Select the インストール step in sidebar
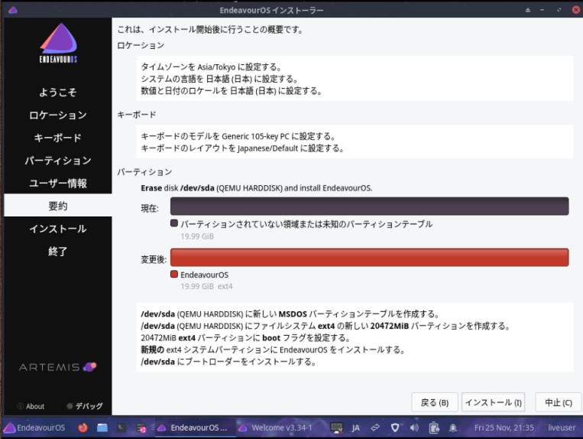This screenshot has height=439, width=583. 58,229
